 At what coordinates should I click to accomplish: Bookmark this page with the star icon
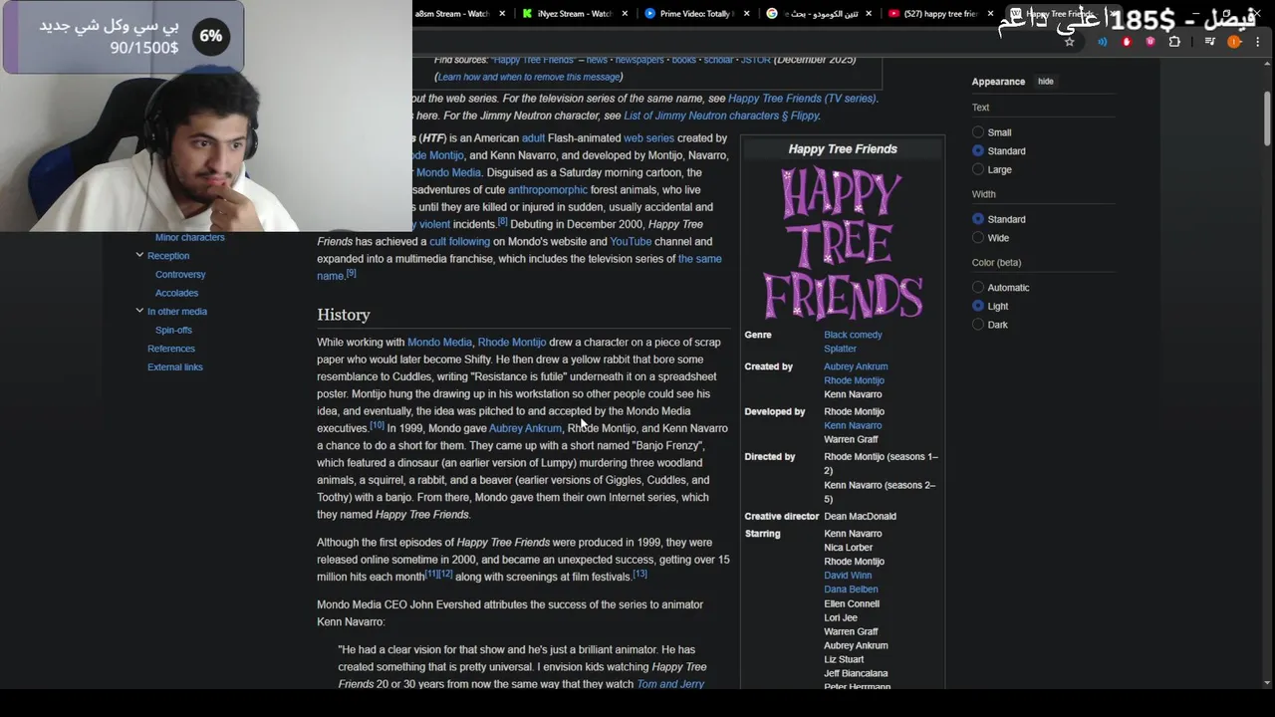tap(1070, 42)
